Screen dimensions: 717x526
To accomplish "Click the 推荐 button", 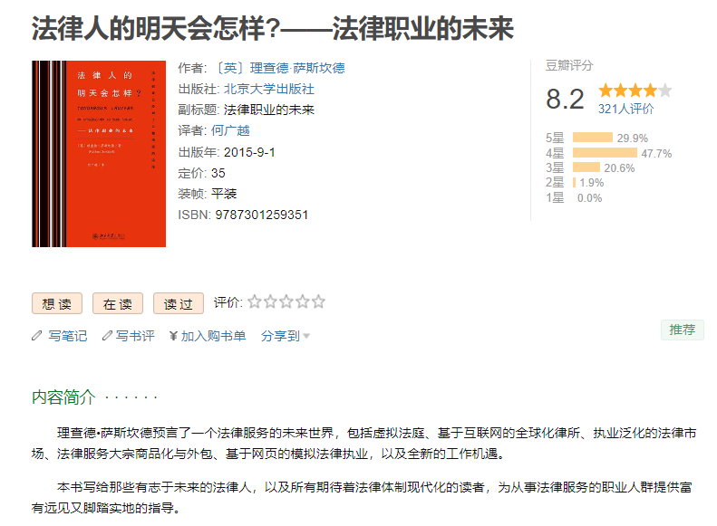I will 682,330.
